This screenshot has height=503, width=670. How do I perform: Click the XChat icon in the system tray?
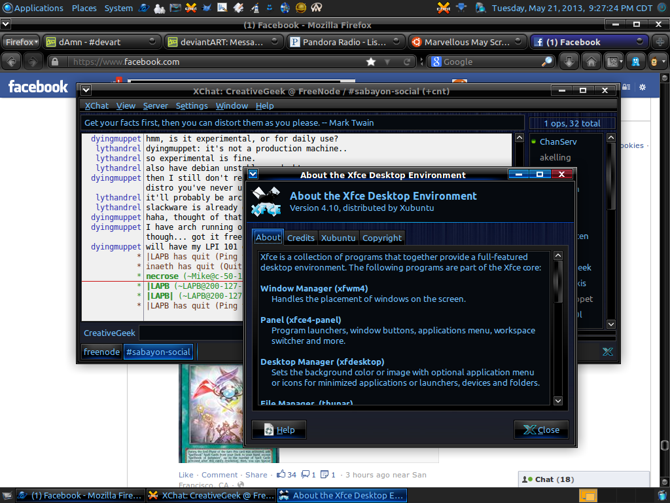click(x=443, y=9)
